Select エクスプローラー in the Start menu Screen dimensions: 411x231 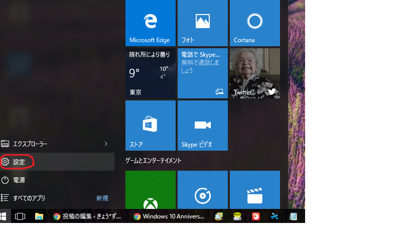click(57, 144)
